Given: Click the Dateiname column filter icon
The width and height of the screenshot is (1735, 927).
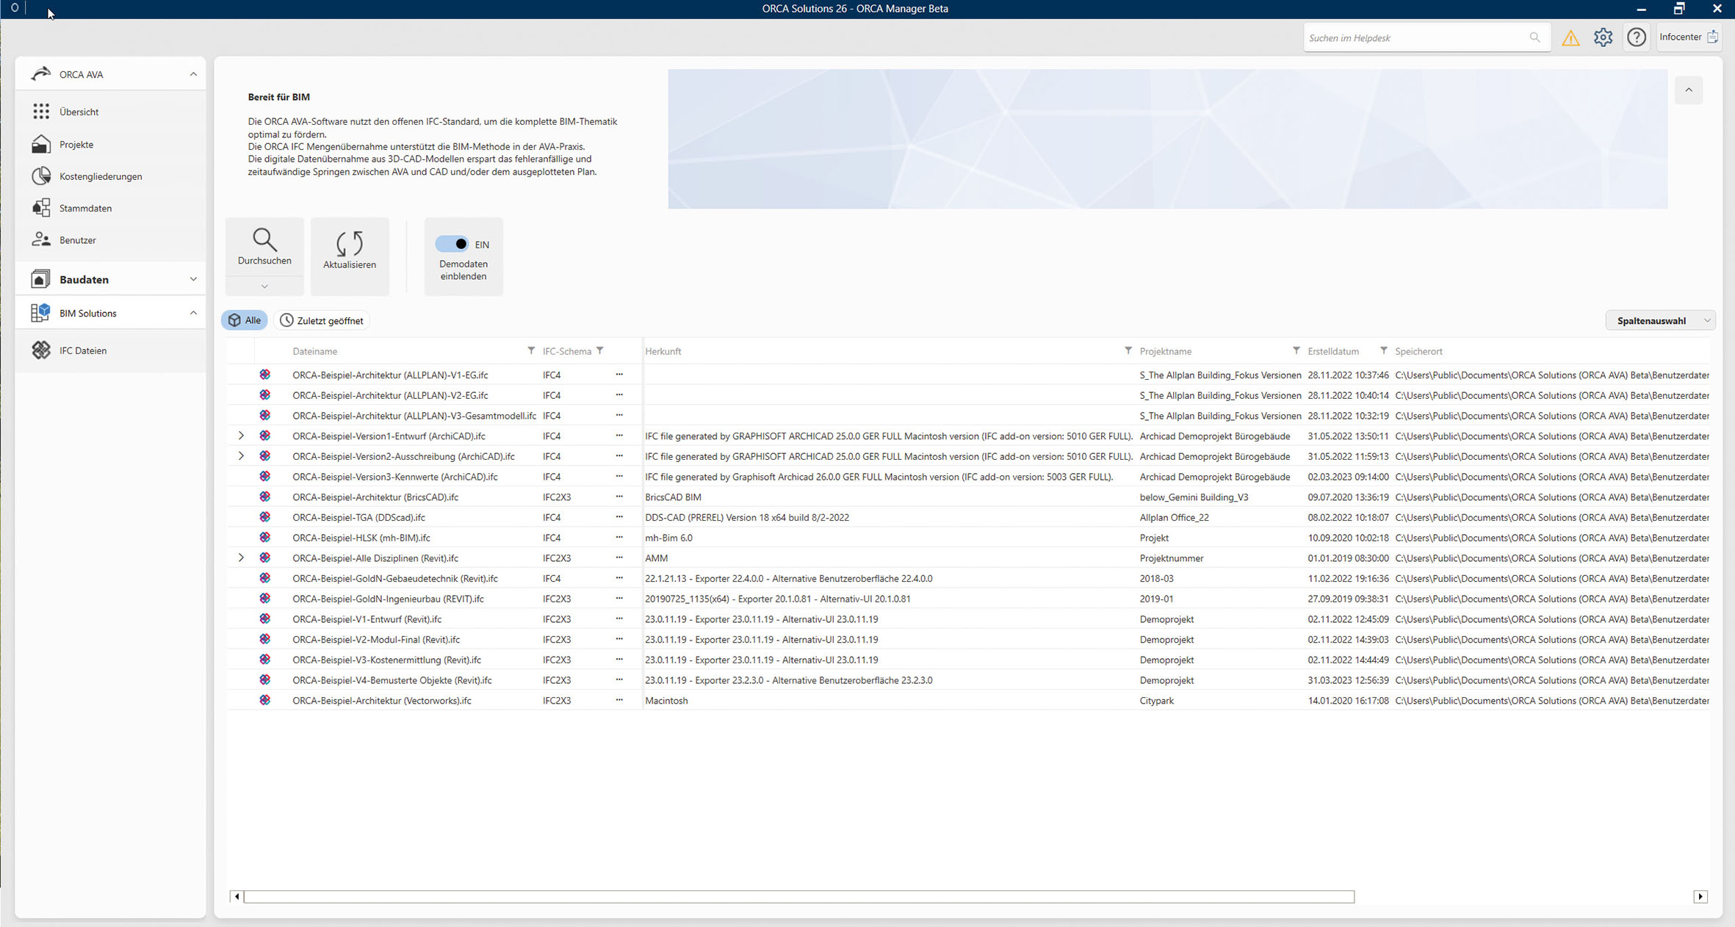Looking at the screenshot, I should point(531,351).
